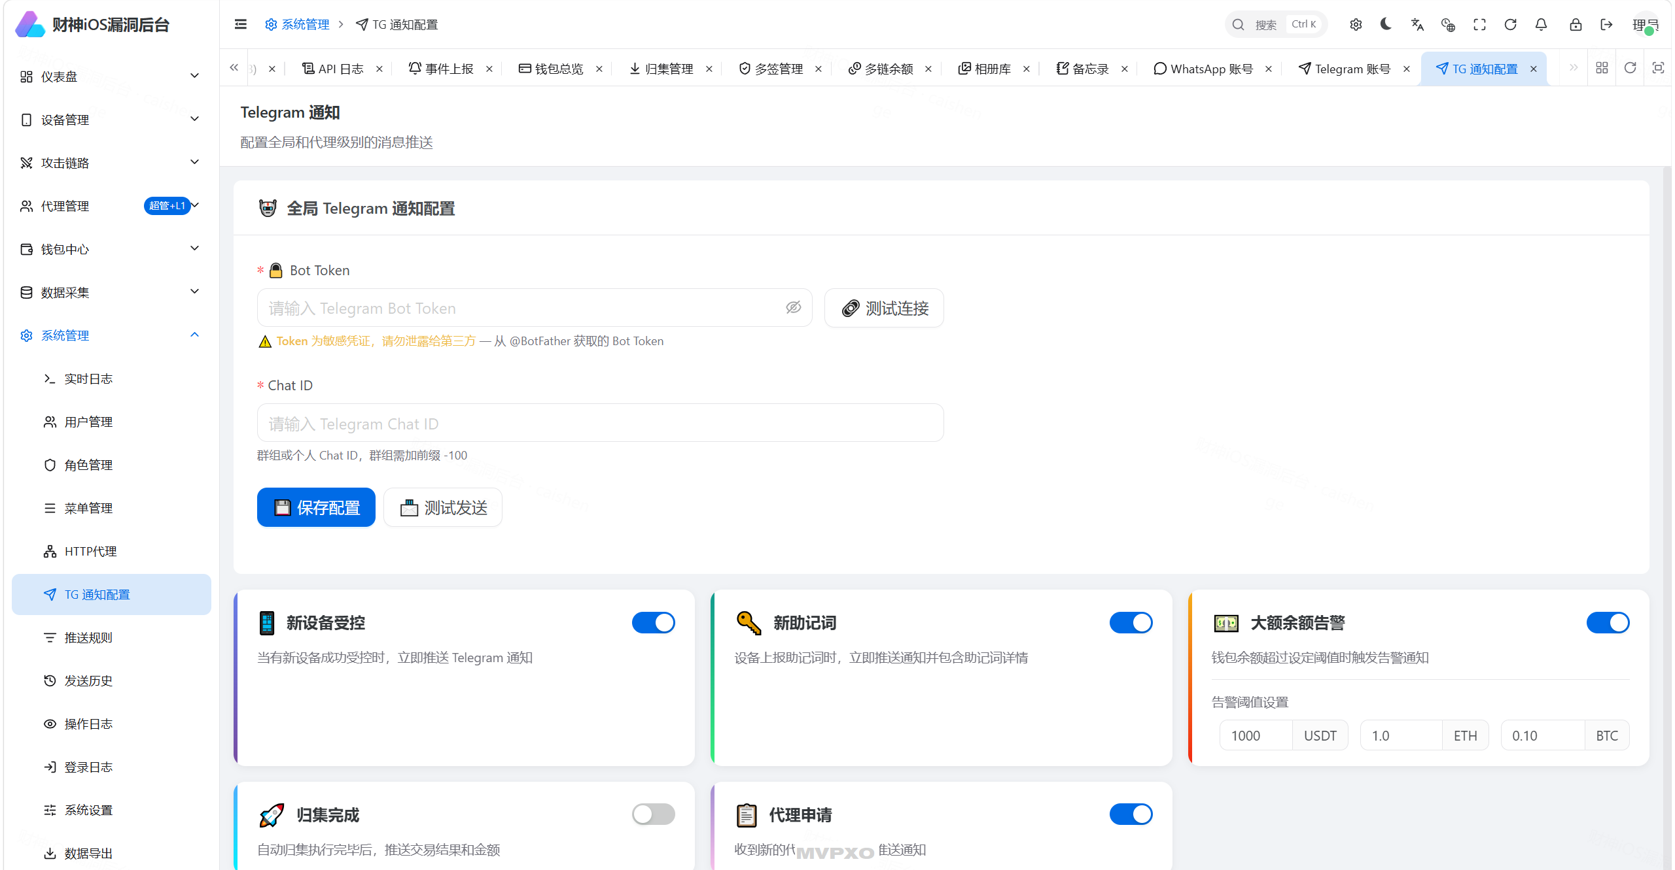Disable 大额余额告警 notification switch
Image resolution: width=1675 pixels, height=870 pixels.
(x=1608, y=622)
